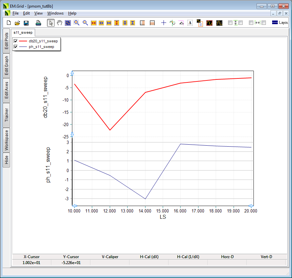Select the hand pan tool
292x278 pixels.
[60, 23]
